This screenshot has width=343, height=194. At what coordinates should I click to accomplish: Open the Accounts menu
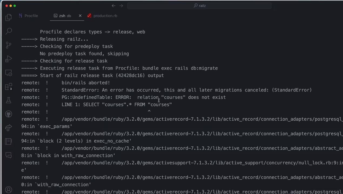point(9,190)
